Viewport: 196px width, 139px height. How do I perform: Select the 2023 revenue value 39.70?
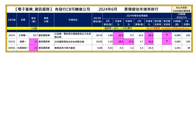coord(99,35)
